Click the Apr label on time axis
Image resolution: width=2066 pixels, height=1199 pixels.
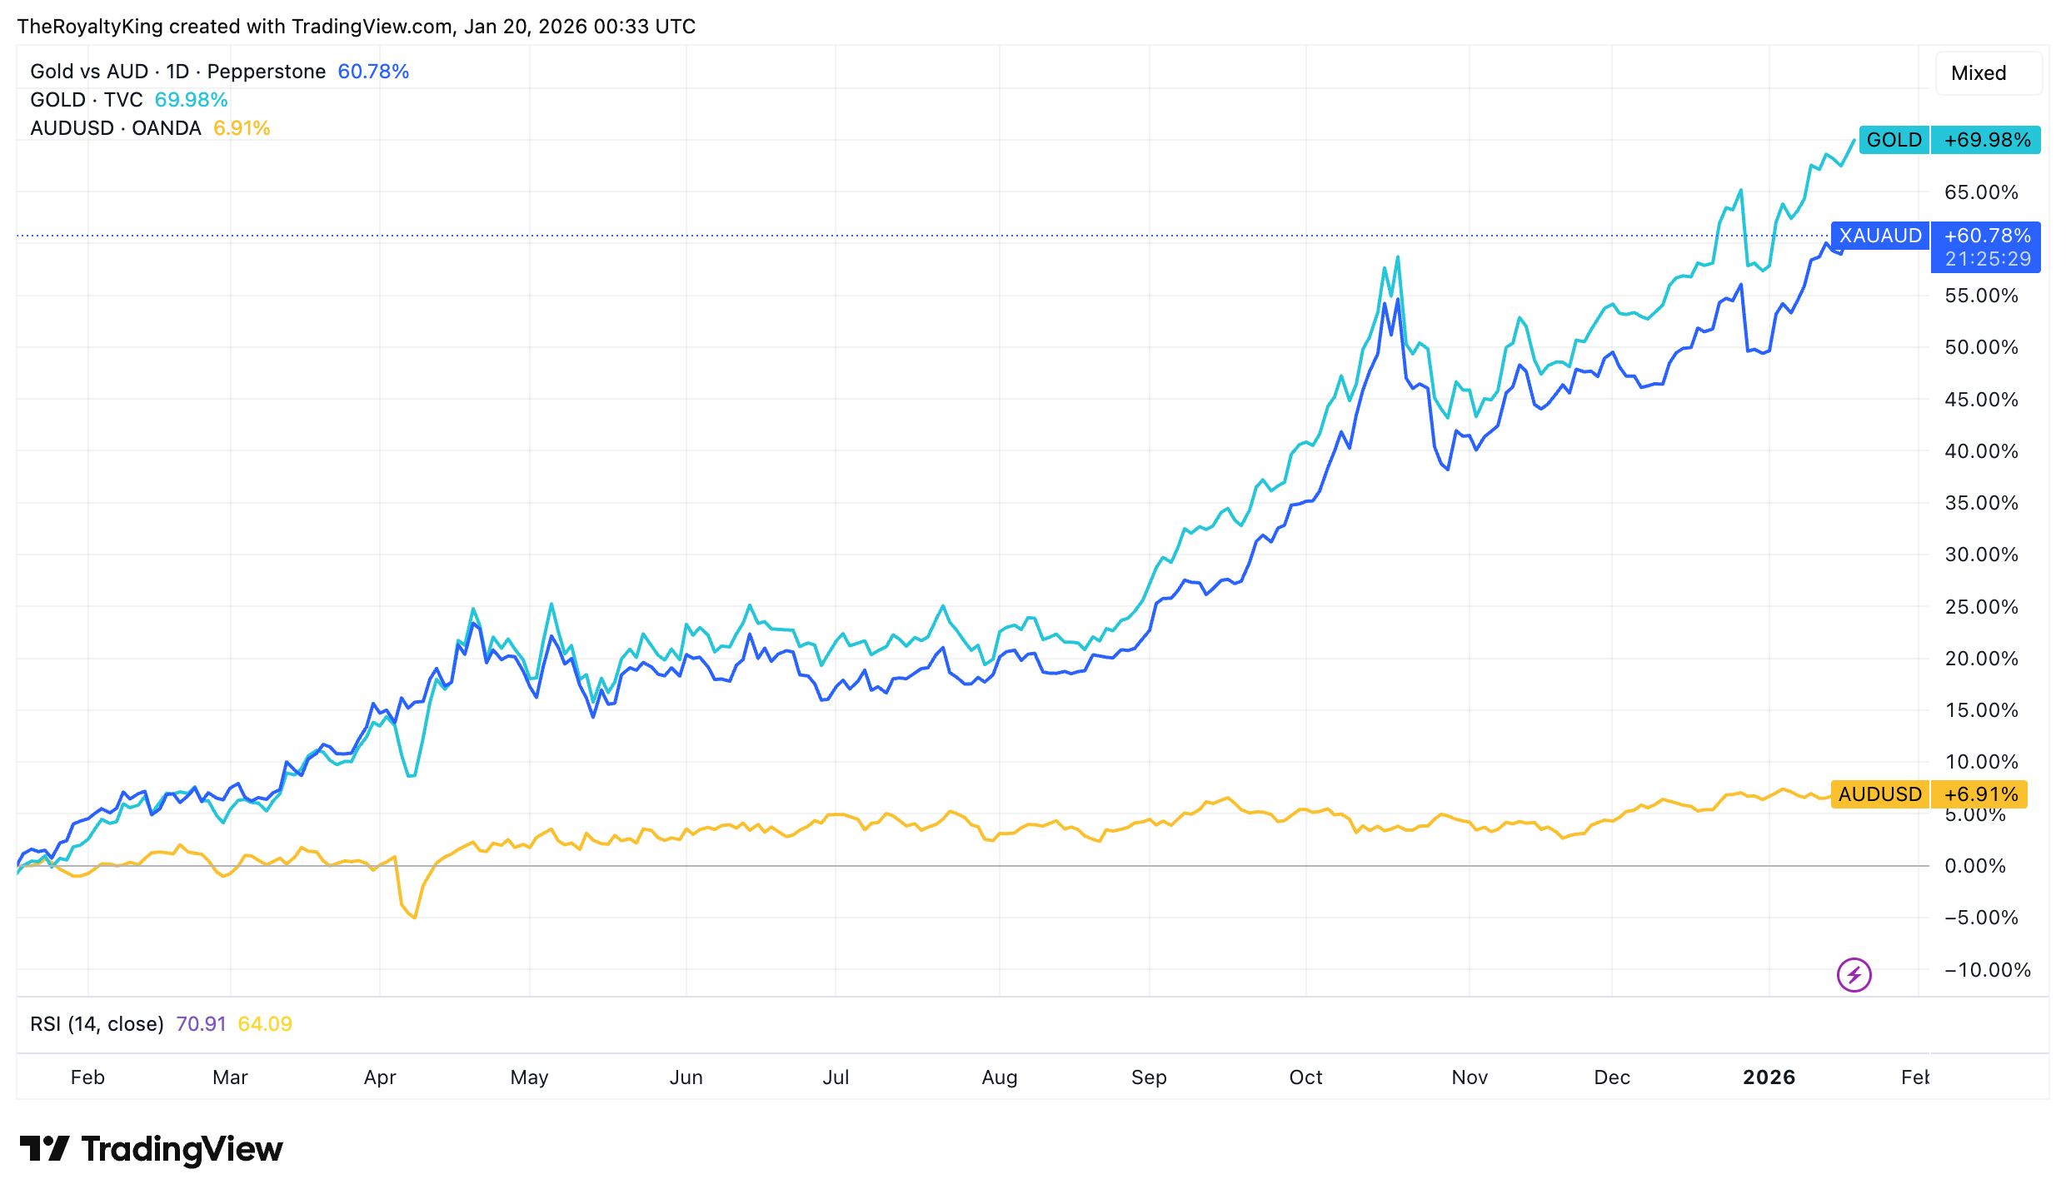[x=380, y=1077]
